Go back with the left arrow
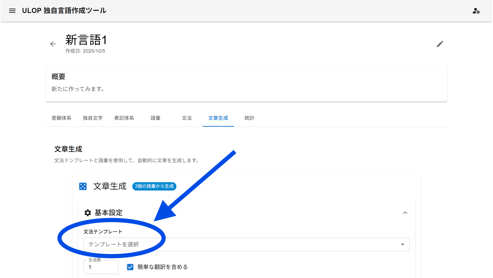This screenshot has height=278, width=493. click(53, 44)
